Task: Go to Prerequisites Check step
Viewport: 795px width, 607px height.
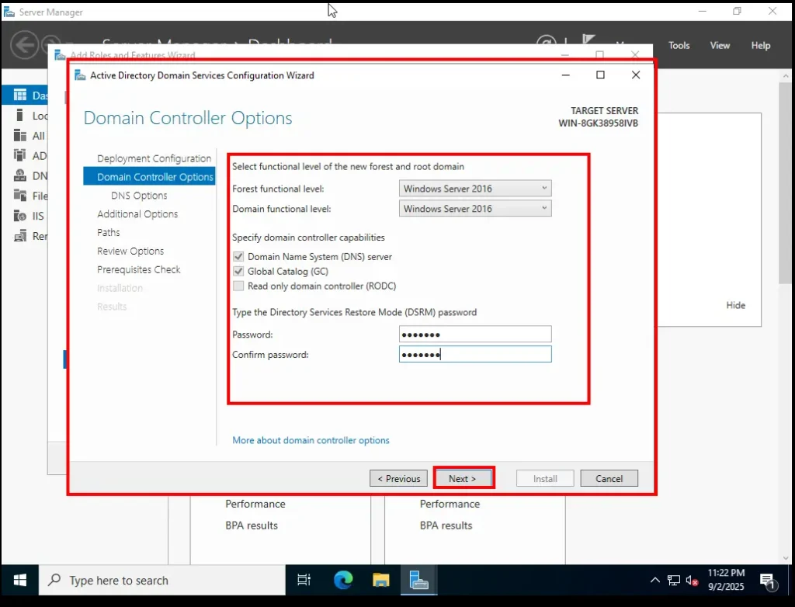Action: coord(138,269)
